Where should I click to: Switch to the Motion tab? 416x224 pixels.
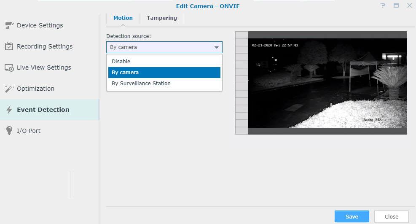pos(123,18)
